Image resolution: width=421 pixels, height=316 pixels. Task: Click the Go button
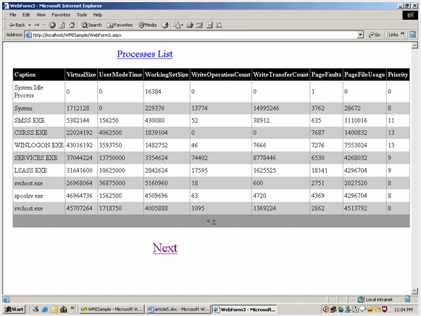pos(375,35)
